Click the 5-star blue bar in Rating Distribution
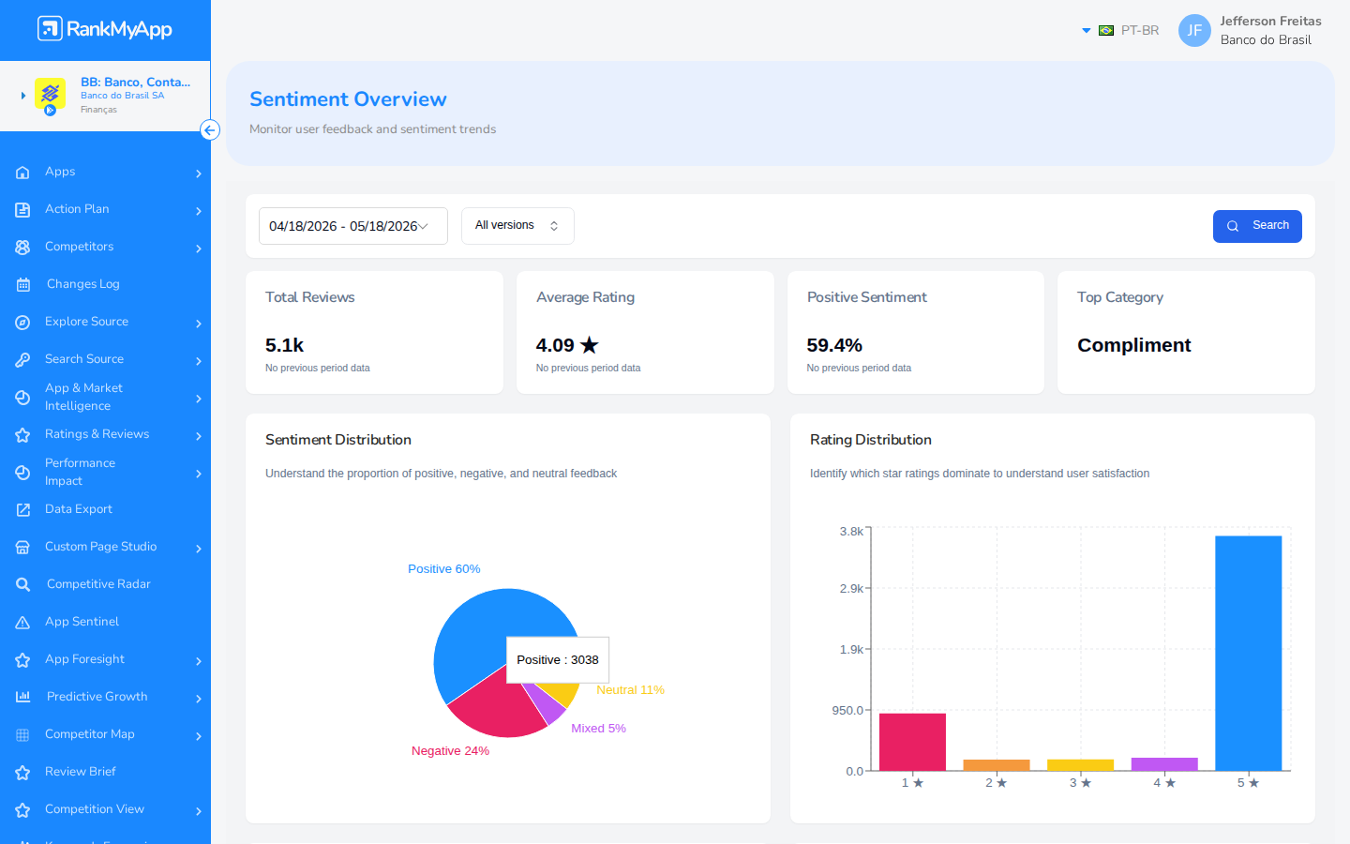 (1248, 654)
